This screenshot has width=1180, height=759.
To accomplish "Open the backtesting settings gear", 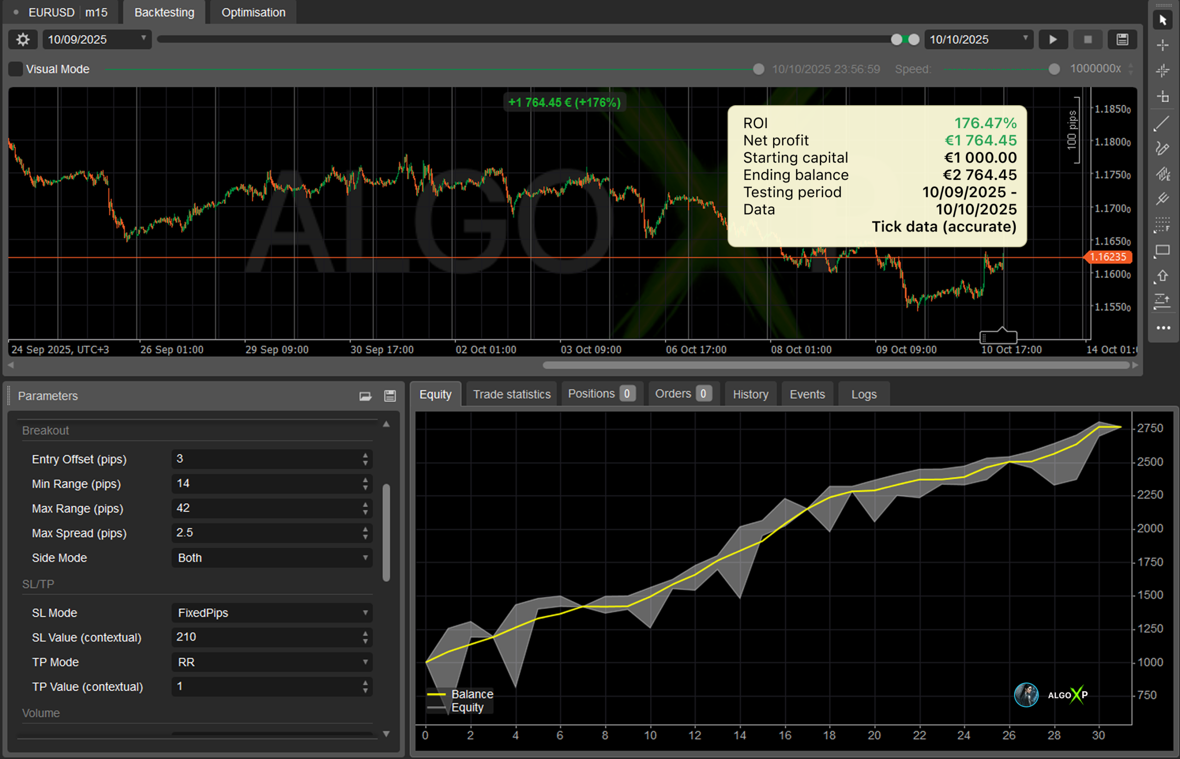I will tap(23, 40).
